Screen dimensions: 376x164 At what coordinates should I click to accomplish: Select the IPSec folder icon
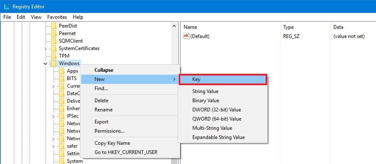tap(61, 116)
